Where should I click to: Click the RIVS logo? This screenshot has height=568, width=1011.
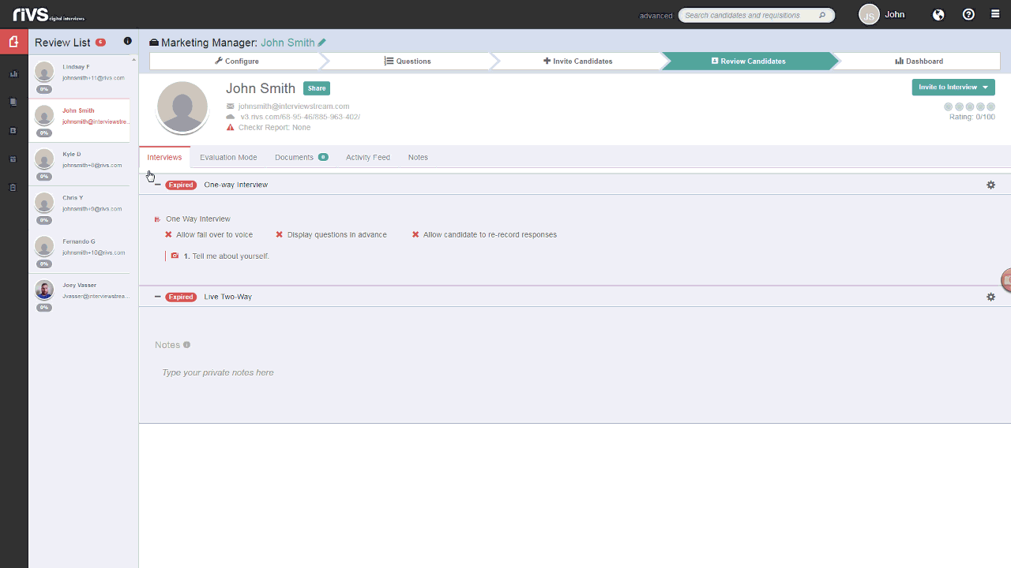(48, 14)
